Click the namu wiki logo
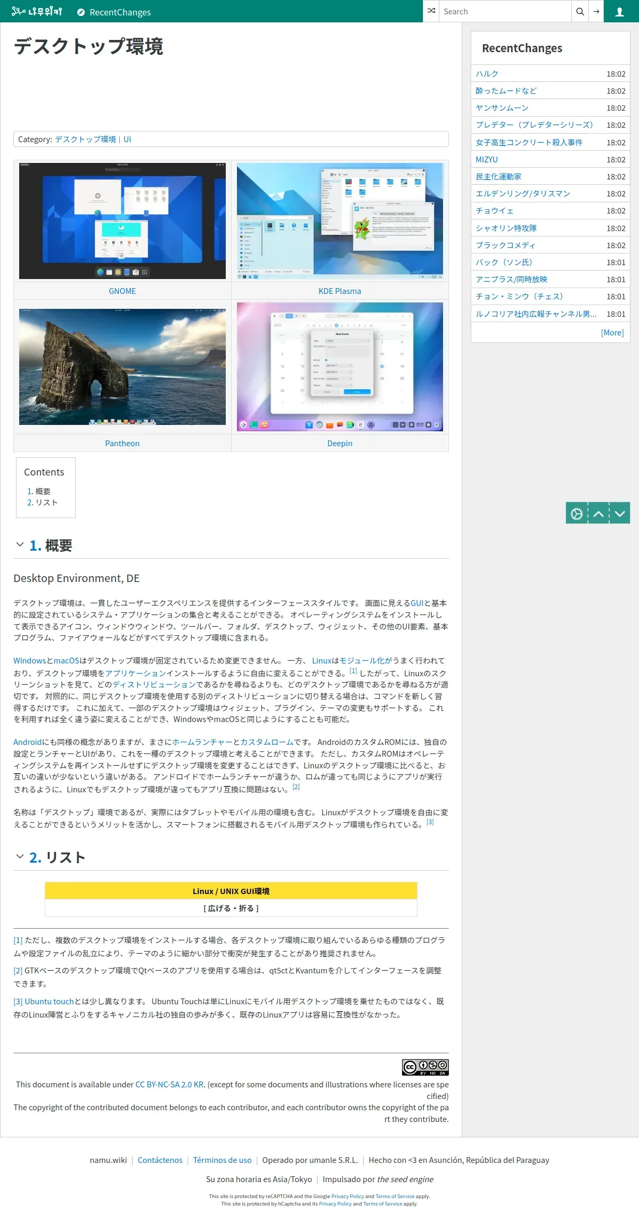Screen dimensions: 639x1221 pos(37,11)
